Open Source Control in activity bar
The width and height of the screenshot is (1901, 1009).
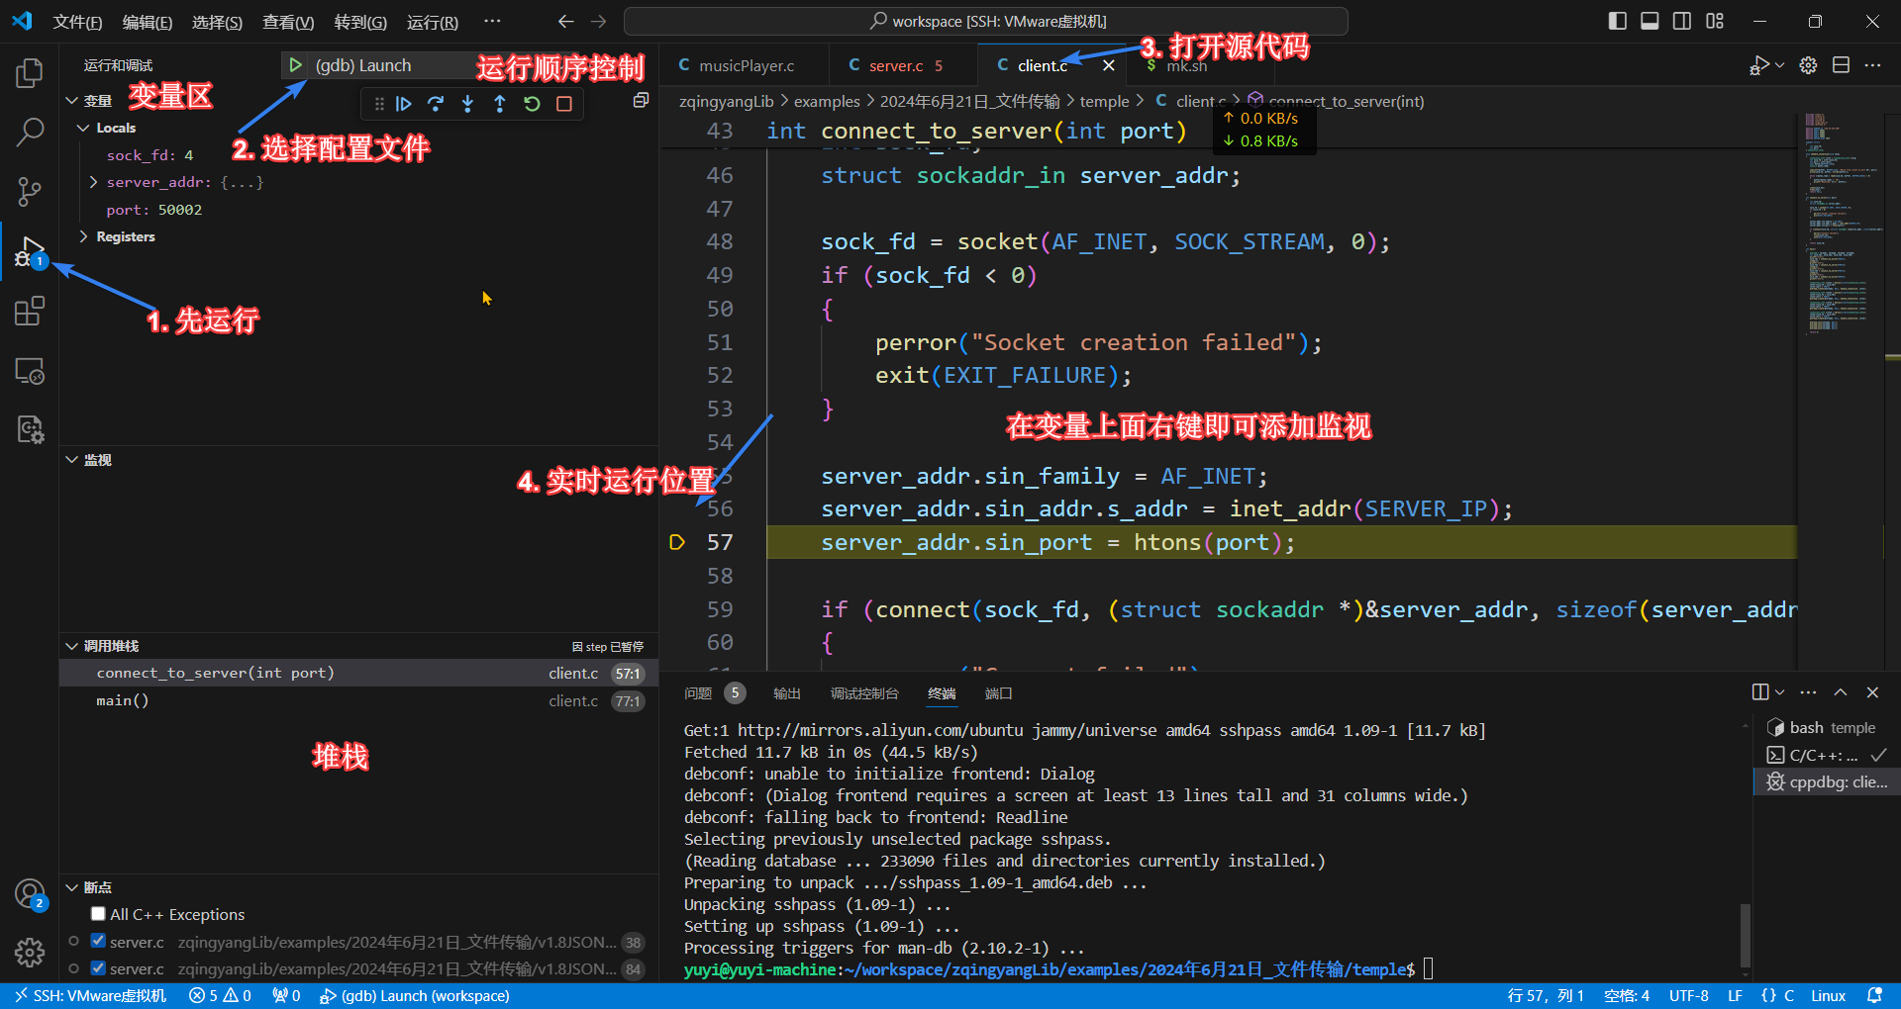coord(30,192)
